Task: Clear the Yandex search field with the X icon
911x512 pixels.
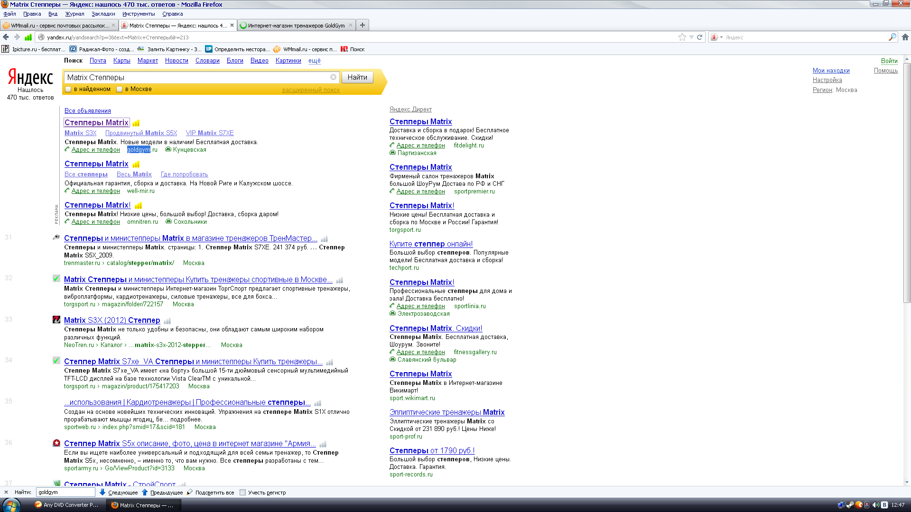Action: click(334, 77)
